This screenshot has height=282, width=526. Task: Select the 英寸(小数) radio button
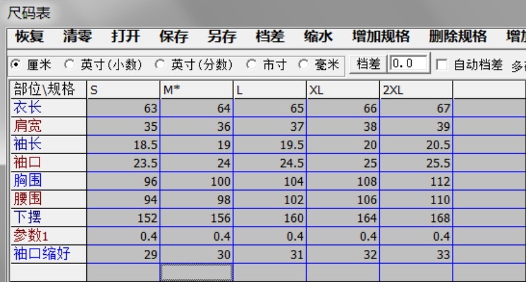point(69,64)
